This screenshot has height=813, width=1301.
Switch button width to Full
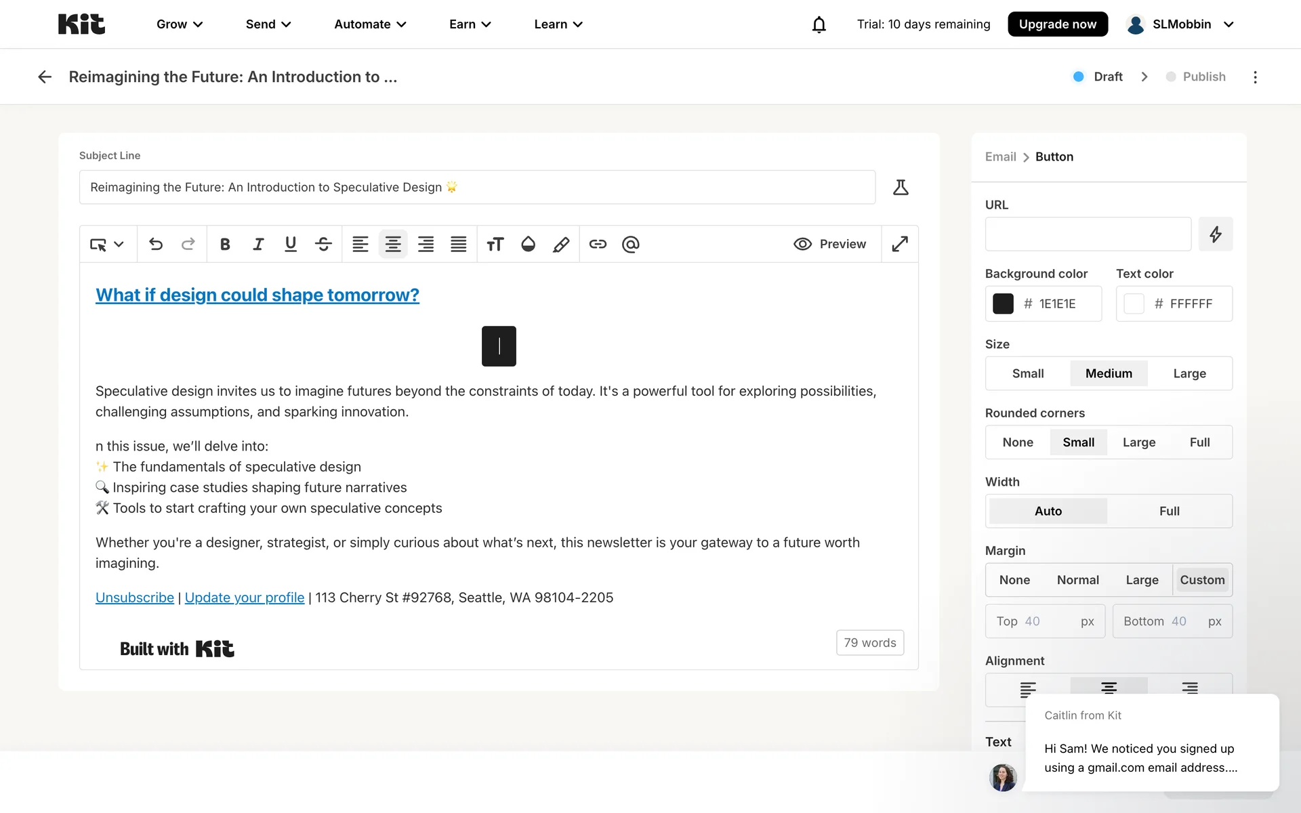pyautogui.click(x=1169, y=511)
